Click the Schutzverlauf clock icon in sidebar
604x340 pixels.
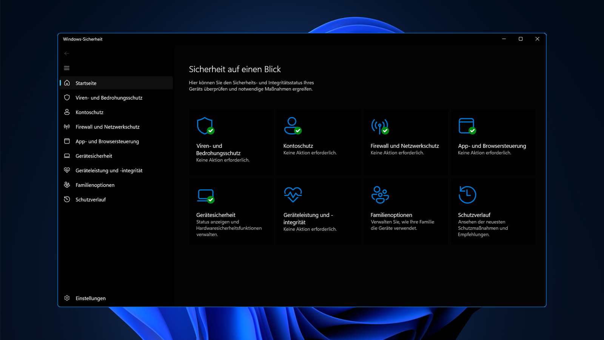tap(67, 199)
